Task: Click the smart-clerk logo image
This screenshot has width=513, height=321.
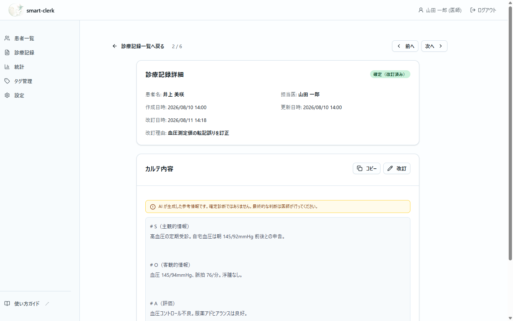Action: click(16, 10)
